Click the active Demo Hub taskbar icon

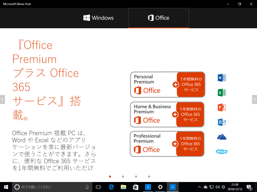[x=173, y=187]
